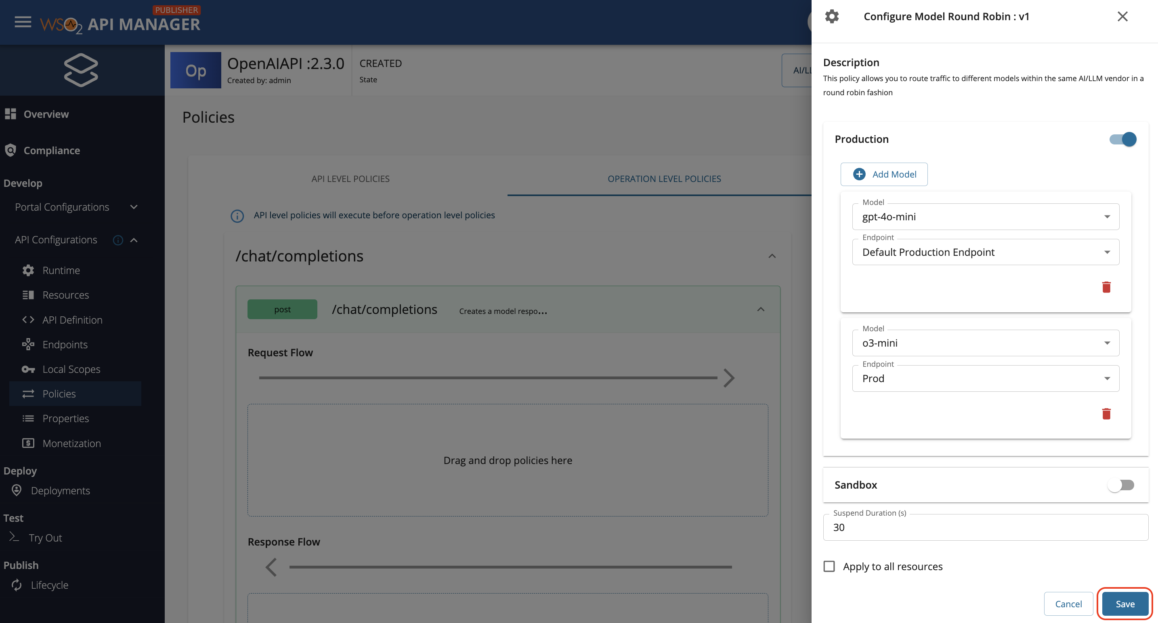Click the Policies arrows icon
Screen dimensions: 1158x623
pyautogui.click(x=28, y=394)
